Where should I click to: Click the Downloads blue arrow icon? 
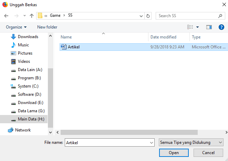tap(13, 37)
